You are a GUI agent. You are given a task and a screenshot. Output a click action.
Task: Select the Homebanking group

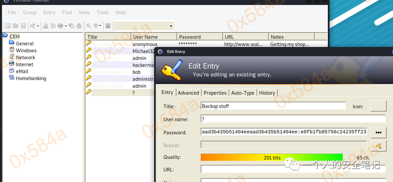31,78
